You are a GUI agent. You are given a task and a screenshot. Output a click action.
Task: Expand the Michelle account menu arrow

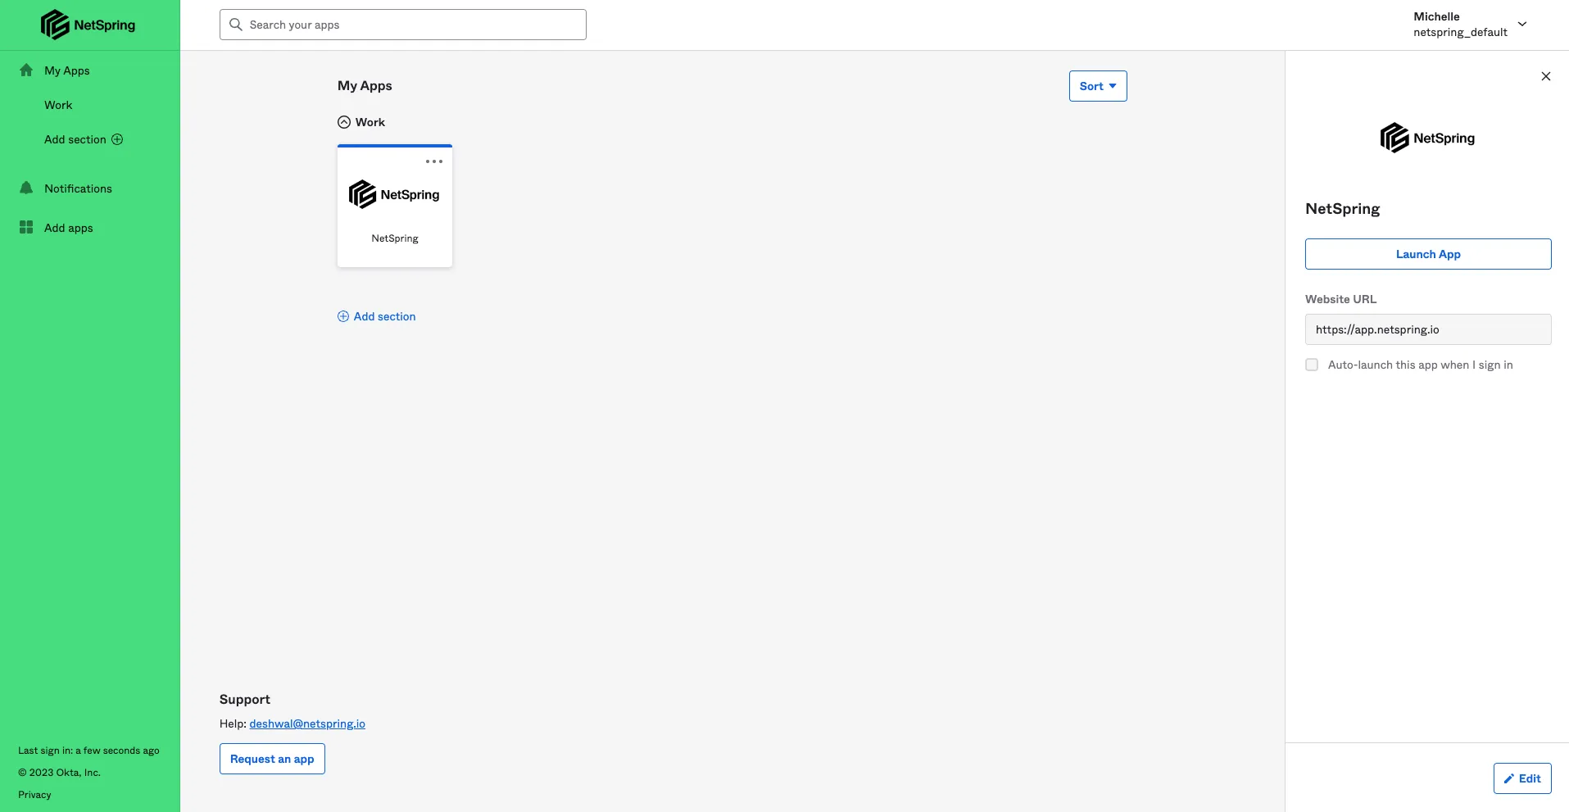1522,24
